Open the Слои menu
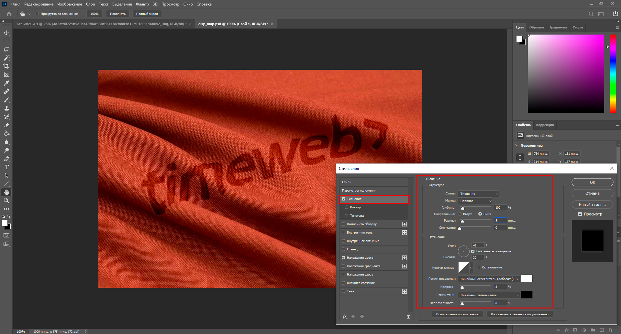The height and width of the screenshot is (334, 621). pyautogui.click(x=91, y=4)
